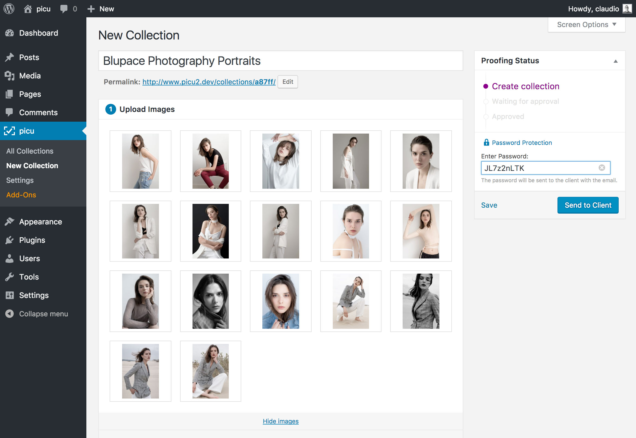Click the Plugins plug icon
The height and width of the screenshot is (438, 636).
(x=10, y=240)
